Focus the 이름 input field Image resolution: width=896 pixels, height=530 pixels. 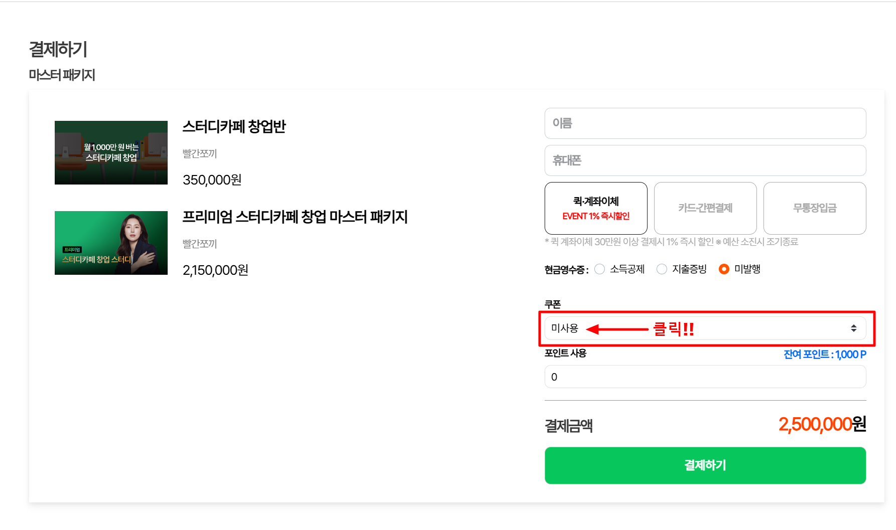point(705,123)
